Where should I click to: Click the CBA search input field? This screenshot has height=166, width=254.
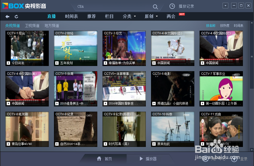coord(113,7)
